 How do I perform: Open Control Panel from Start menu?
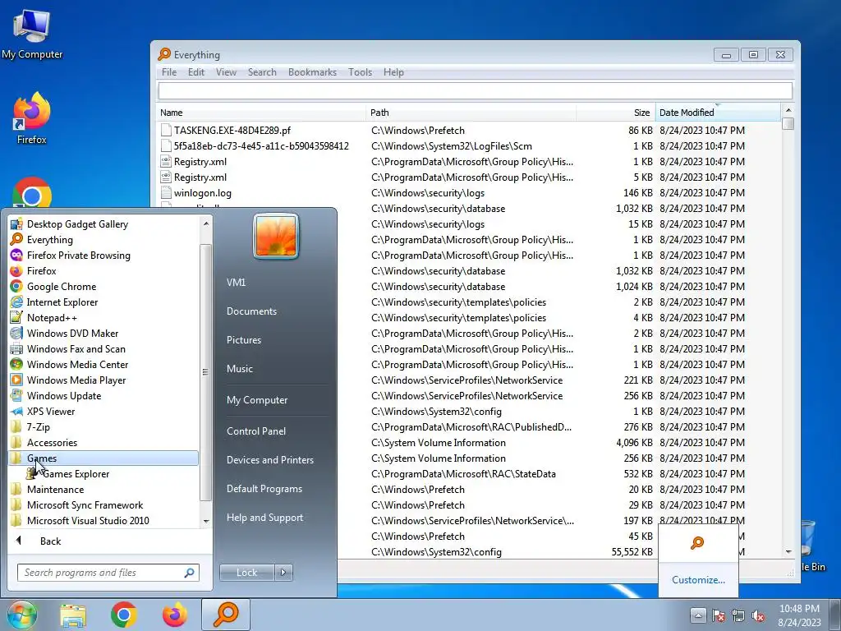tap(256, 431)
